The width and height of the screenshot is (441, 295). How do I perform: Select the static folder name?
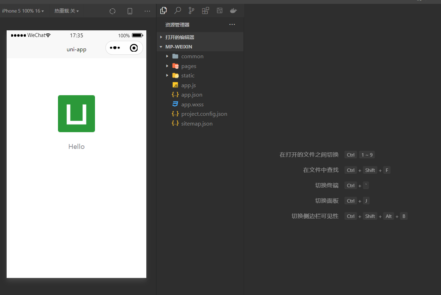[x=188, y=75]
